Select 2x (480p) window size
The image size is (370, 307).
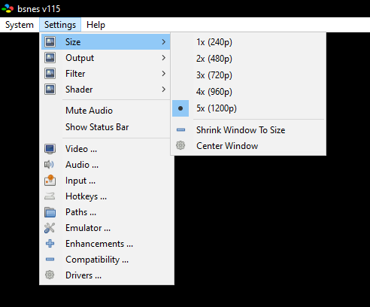tap(248, 59)
